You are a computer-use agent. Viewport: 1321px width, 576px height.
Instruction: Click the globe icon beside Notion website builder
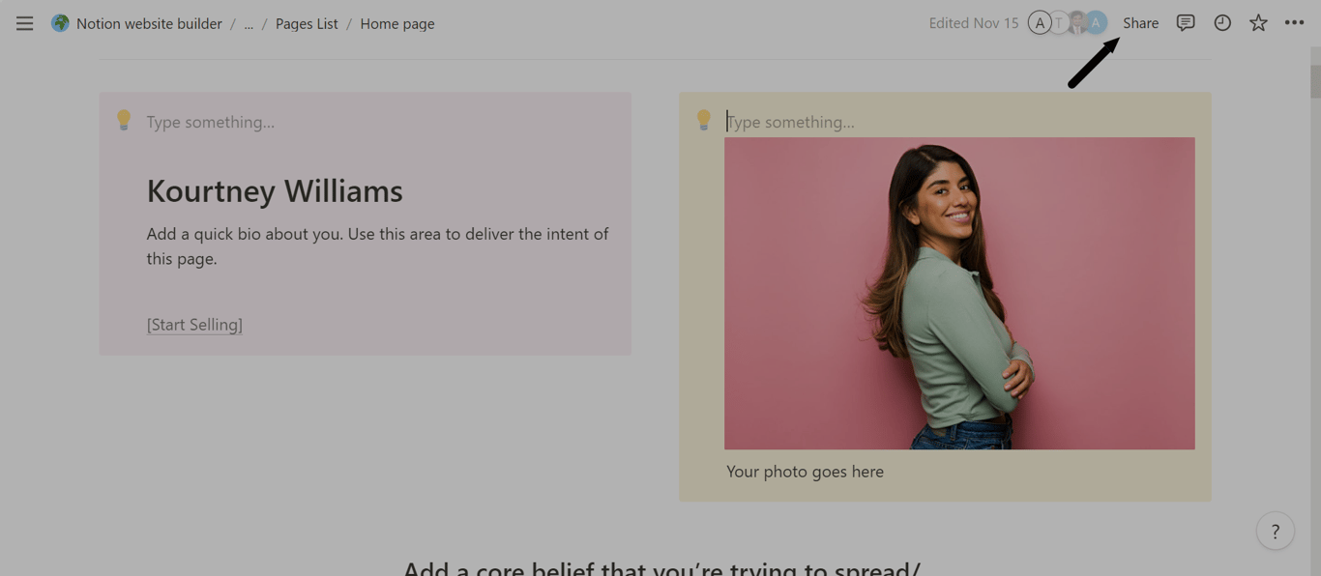pos(60,23)
